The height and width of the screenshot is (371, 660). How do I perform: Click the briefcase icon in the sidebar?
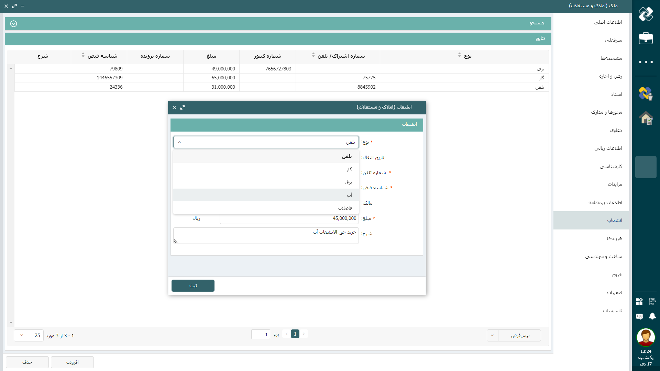646,38
